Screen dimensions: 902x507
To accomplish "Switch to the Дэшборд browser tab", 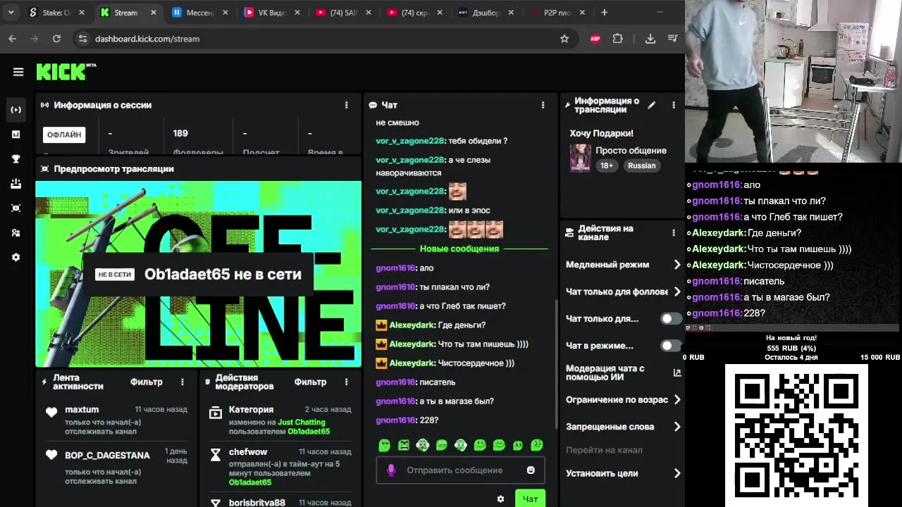I will (x=485, y=13).
